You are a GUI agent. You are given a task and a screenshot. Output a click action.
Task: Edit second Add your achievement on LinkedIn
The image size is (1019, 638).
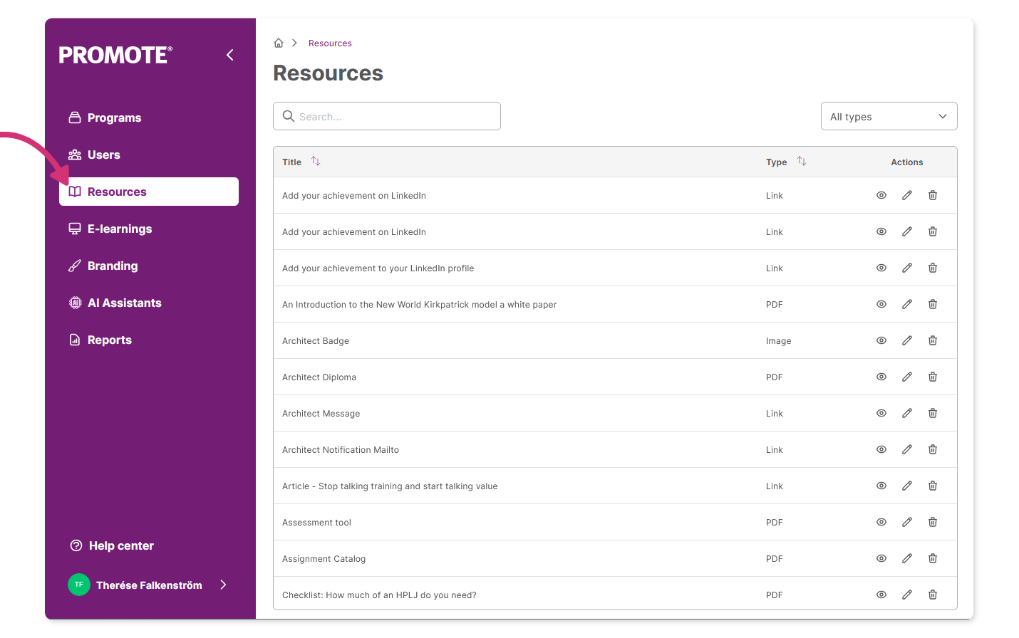907,231
